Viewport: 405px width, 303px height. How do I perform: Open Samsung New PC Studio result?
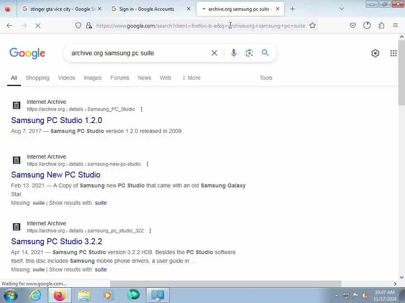pos(55,175)
